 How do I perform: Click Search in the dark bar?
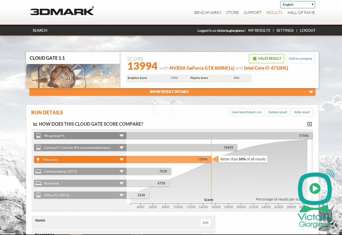click(40, 30)
